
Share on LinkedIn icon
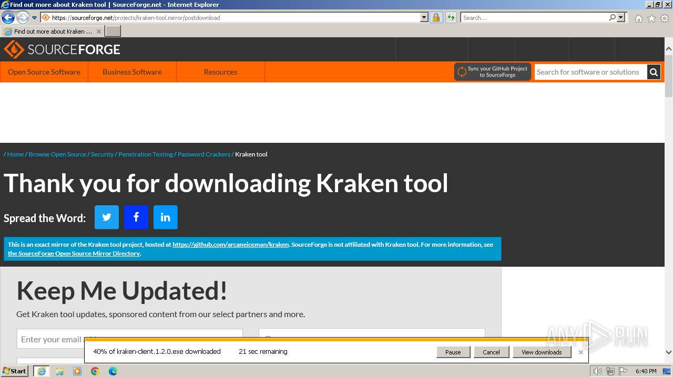(166, 217)
